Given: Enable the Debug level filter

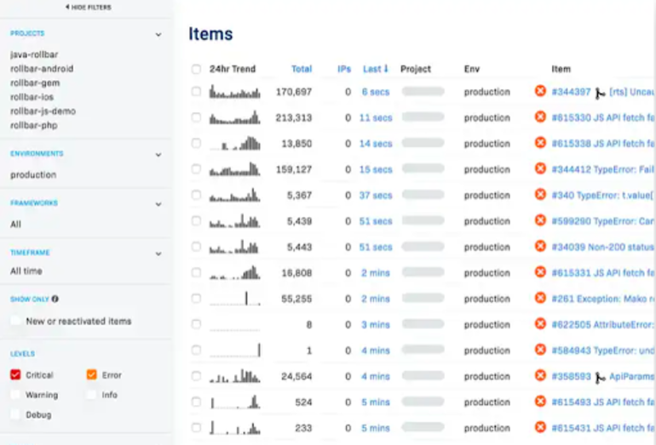Looking at the screenshot, I should tap(15, 414).
